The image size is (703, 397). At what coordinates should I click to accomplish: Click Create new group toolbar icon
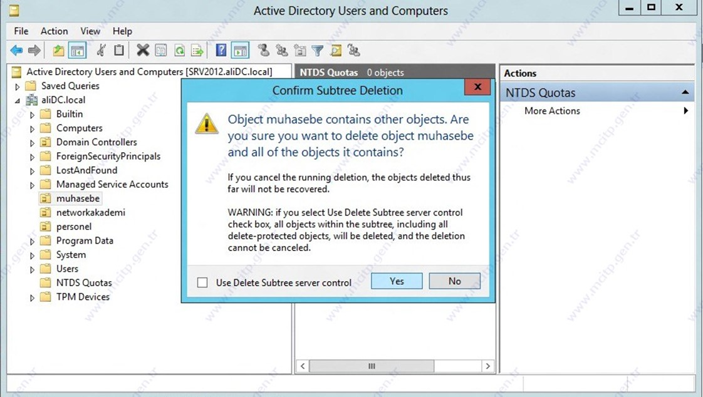click(282, 50)
